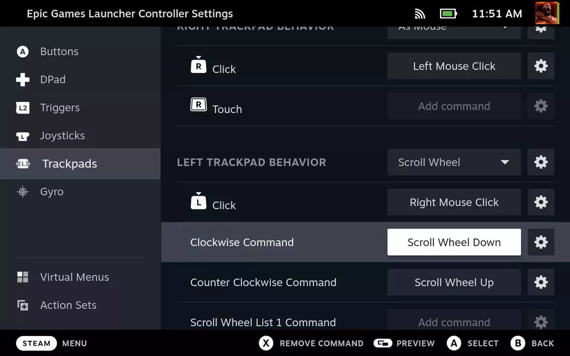Open gear settings for Scroll Wheel Up

pos(541,282)
